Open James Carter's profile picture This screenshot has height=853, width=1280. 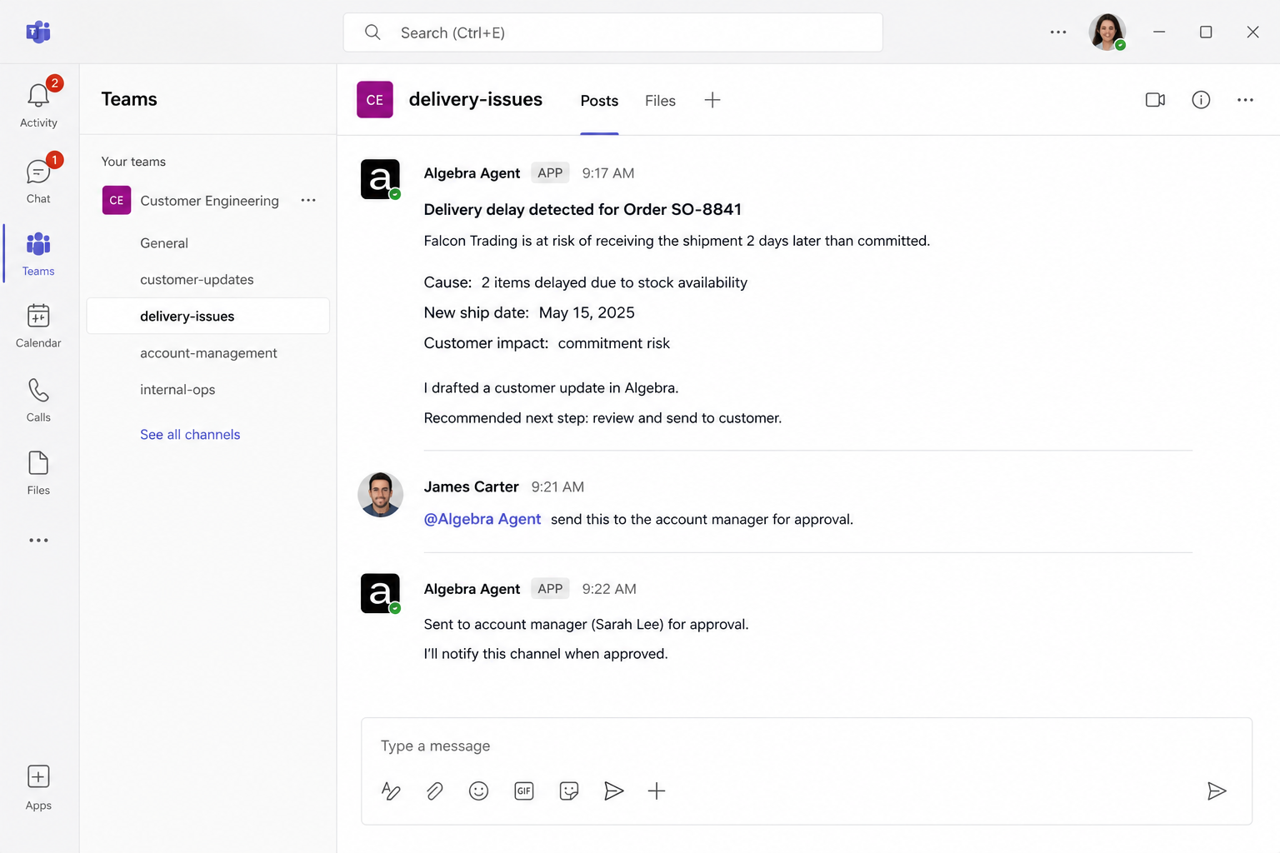pos(380,495)
